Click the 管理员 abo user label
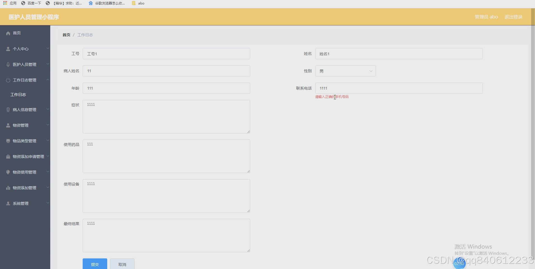The image size is (535, 269). coord(486,17)
